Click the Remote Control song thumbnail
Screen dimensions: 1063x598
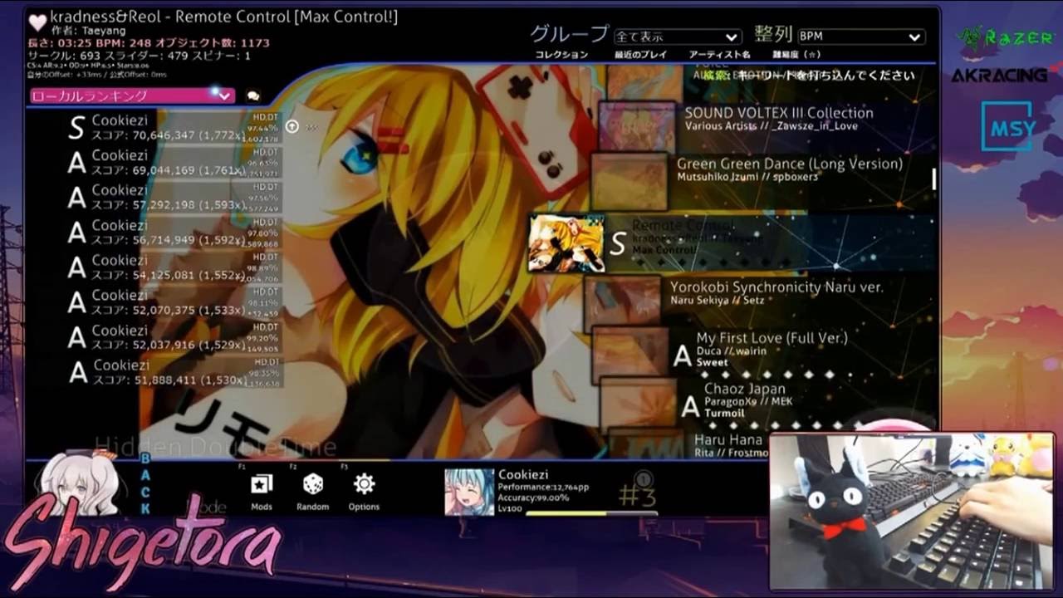click(566, 243)
